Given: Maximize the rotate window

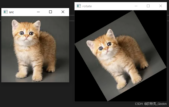Looking at the screenshot, I should pos(148,6).
